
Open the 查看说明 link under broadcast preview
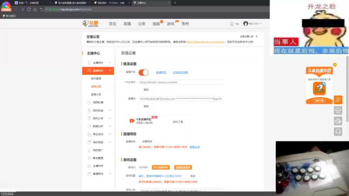coord(195,147)
